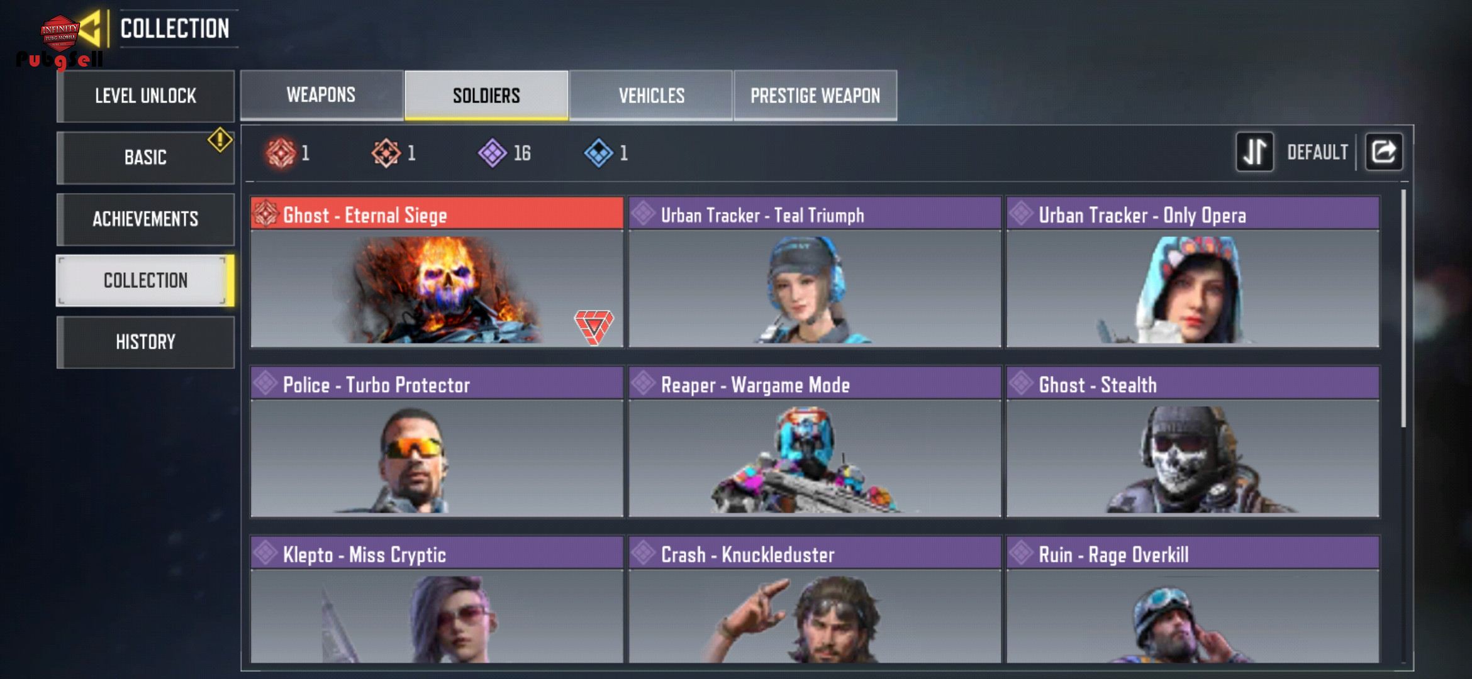Select the Reaper - Wargame Mode skin
The width and height of the screenshot is (1472, 679).
[815, 442]
